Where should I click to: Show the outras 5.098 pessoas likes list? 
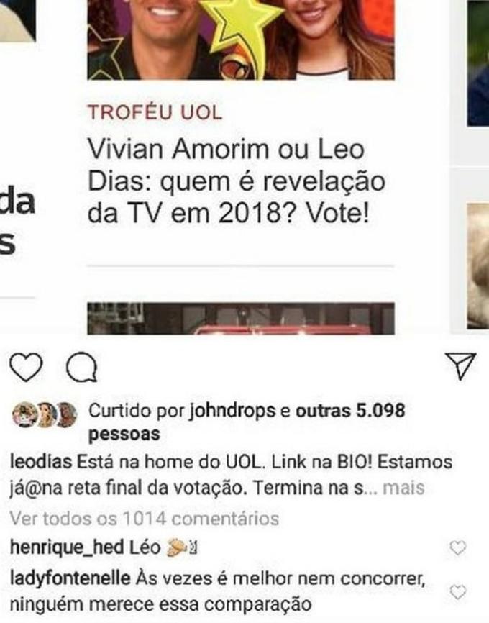pyautogui.click(x=246, y=422)
